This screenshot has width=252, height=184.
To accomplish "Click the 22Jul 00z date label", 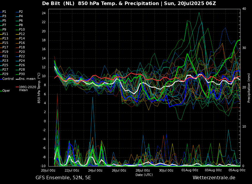I will pos(72,170).
